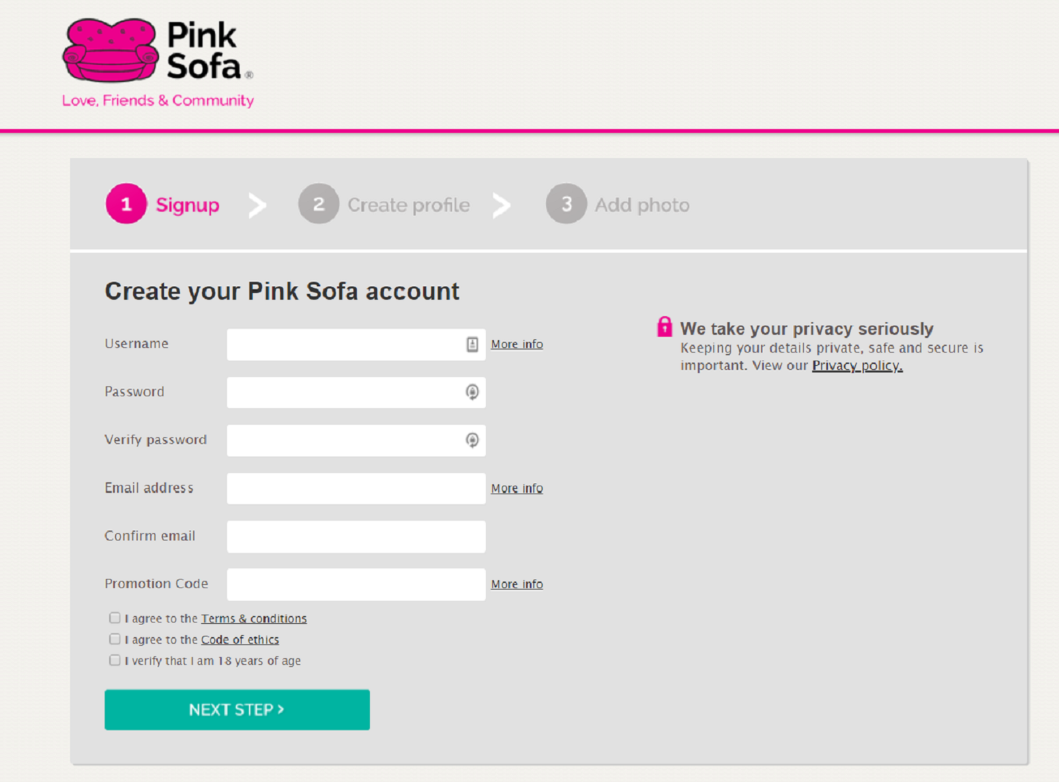Viewport: 1059px width, 782px height.
Task: Click the chevron arrow after Signup step
Action: [257, 206]
